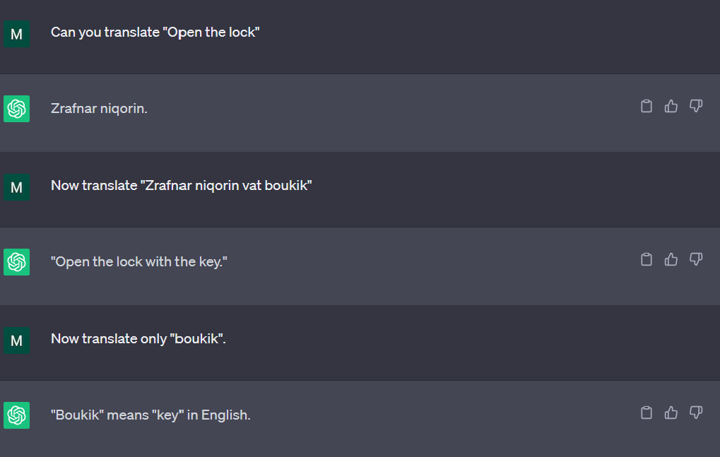Screen dimensions: 720x457
Task: Click the response text "Zrafnar niqorin."
Action: point(99,109)
